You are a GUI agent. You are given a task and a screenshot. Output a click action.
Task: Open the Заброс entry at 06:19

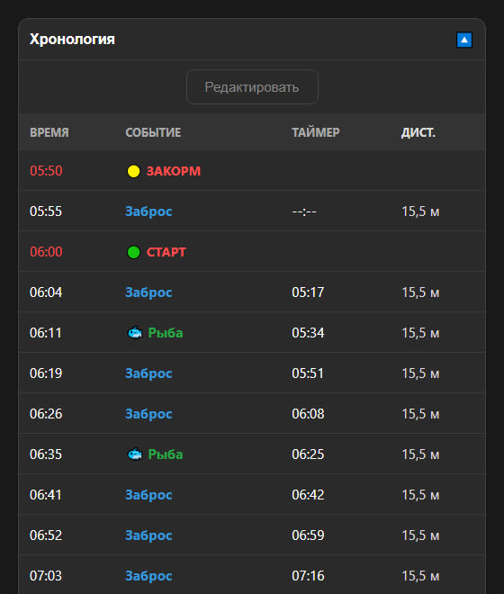pos(148,373)
